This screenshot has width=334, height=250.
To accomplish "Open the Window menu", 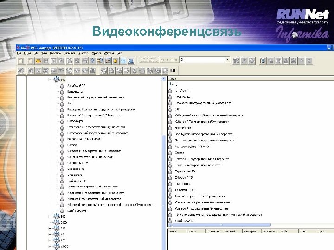I will (109, 53).
